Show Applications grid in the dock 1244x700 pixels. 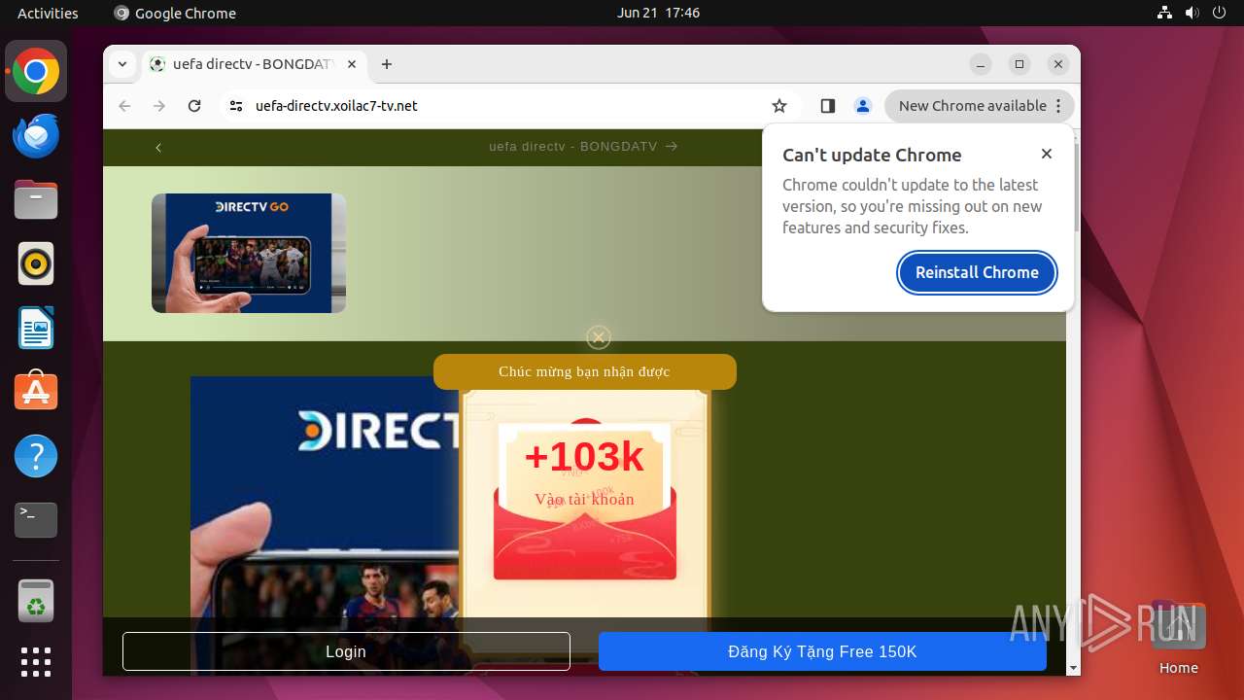pos(36,662)
